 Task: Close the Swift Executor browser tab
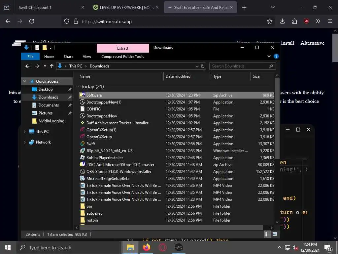click(231, 7)
